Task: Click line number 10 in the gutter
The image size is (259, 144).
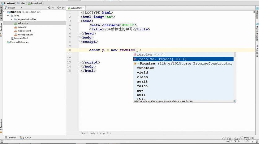Action: [69, 50]
